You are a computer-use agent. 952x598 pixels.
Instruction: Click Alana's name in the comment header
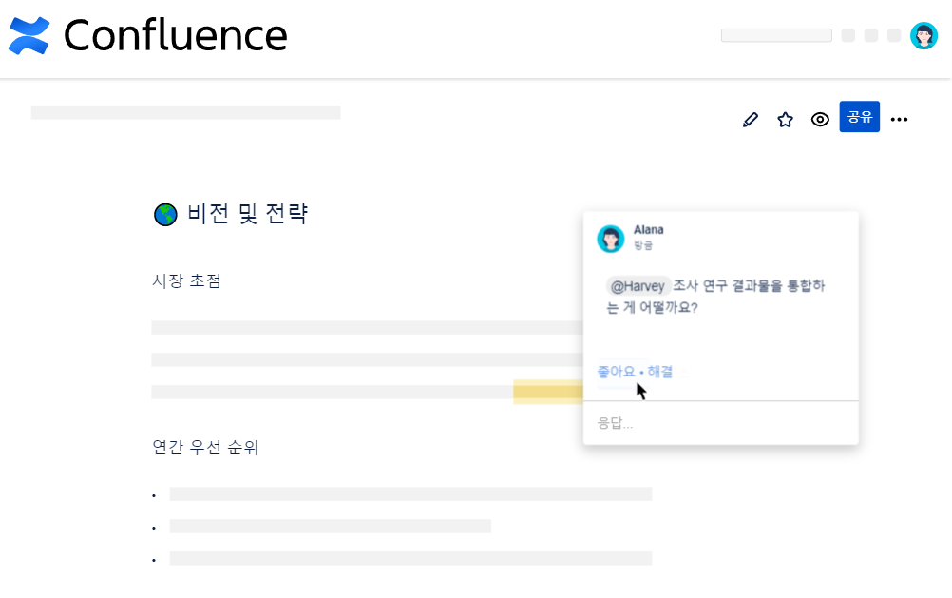649,229
